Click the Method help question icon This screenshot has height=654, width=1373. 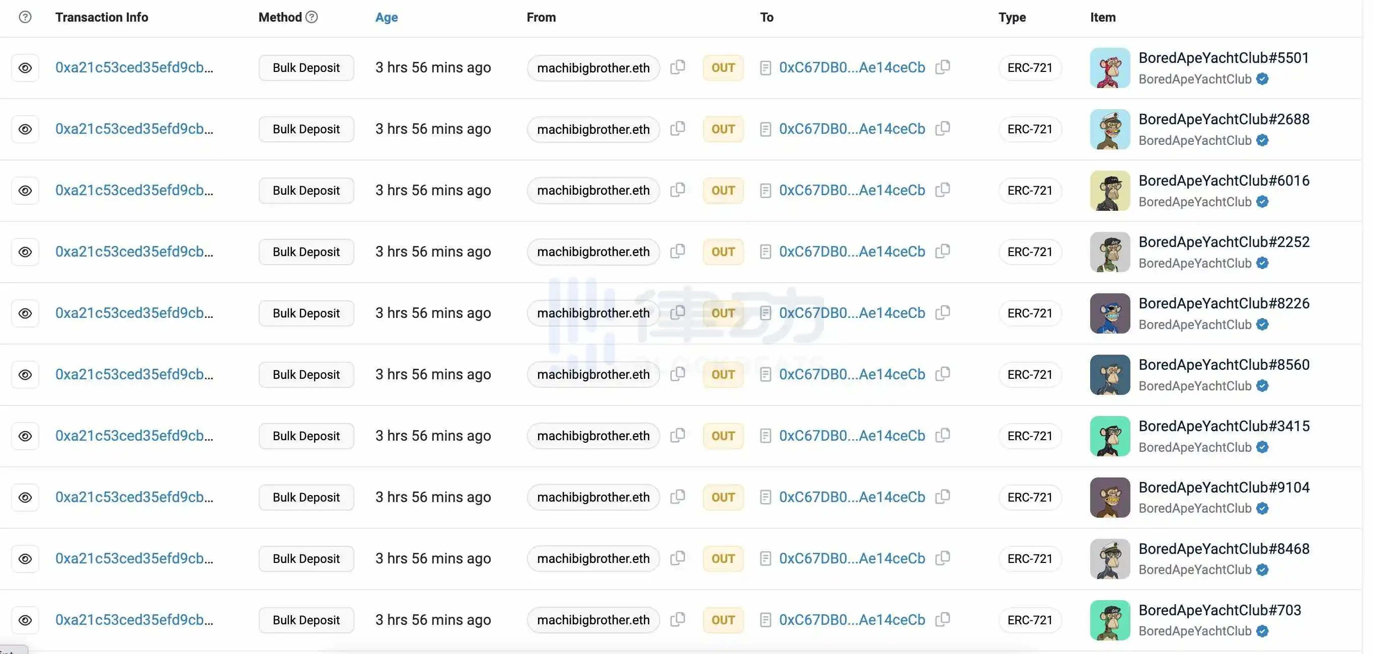coord(312,17)
